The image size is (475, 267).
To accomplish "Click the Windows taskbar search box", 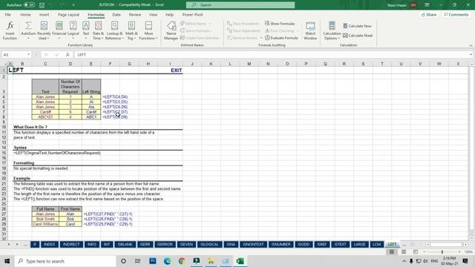I will pos(65,261).
